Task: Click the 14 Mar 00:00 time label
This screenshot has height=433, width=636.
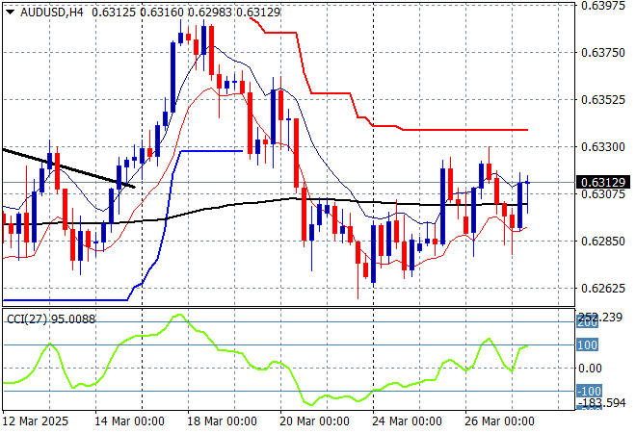Action: tap(129, 421)
